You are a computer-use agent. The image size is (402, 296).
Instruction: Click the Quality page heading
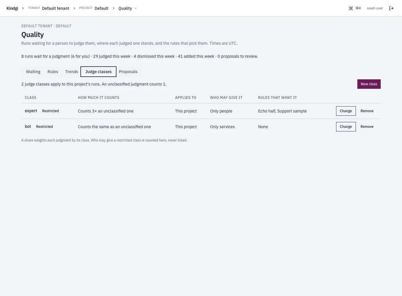point(33,35)
